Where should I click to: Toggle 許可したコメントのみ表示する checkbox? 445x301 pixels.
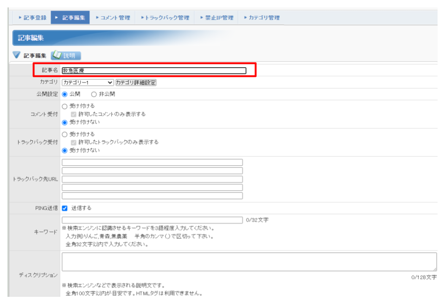coord(74,114)
